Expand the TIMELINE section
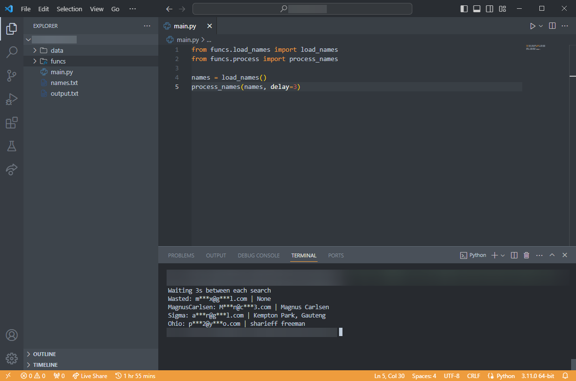The width and height of the screenshot is (576, 381). click(91, 365)
